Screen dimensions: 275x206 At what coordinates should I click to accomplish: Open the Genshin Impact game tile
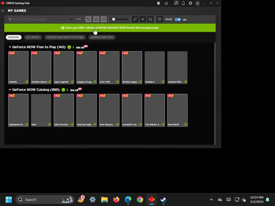click(41, 68)
